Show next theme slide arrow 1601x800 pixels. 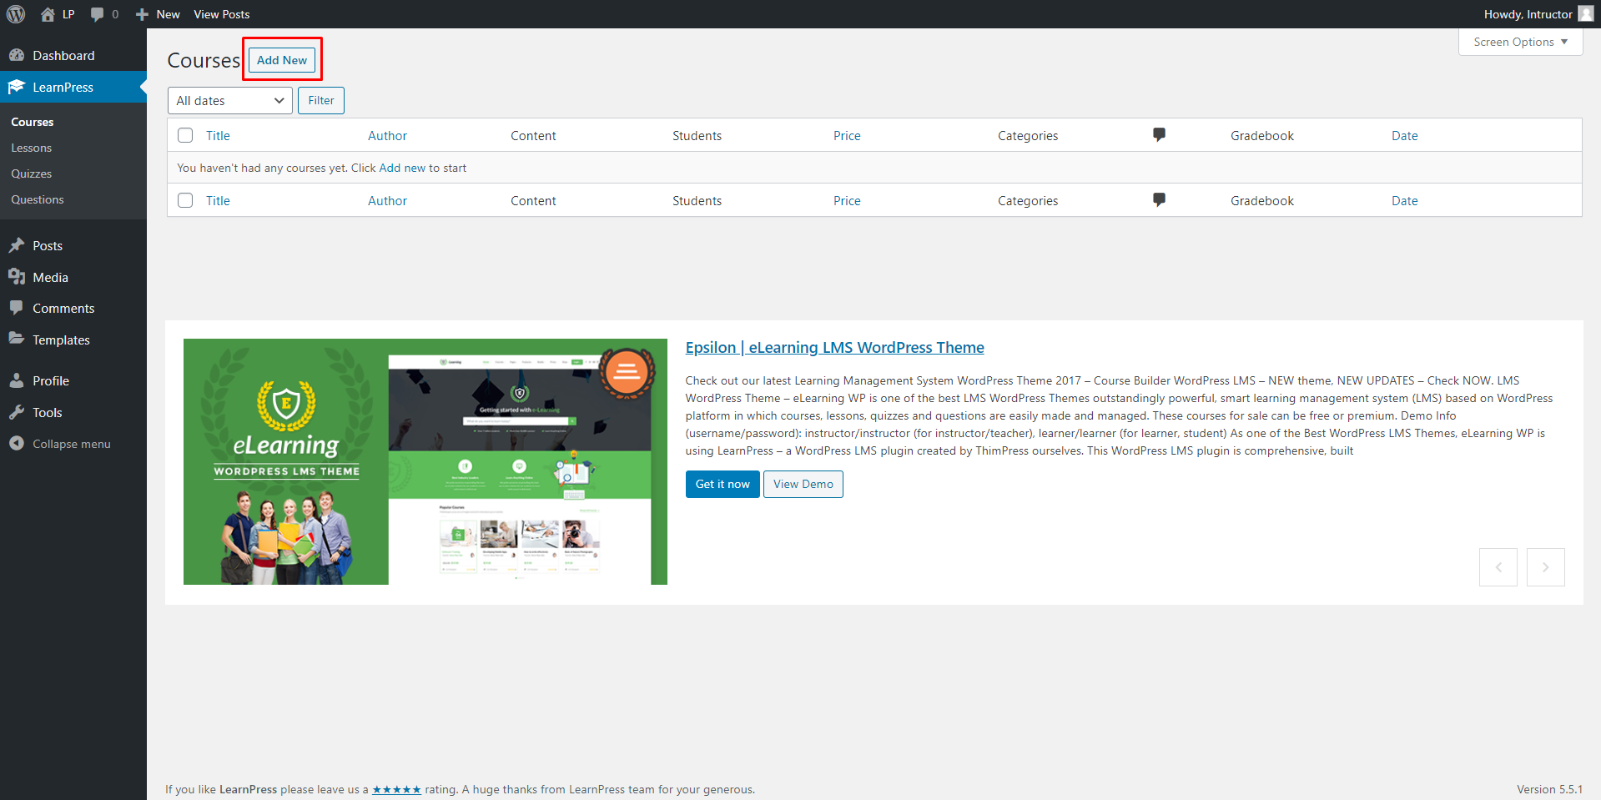(x=1546, y=567)
